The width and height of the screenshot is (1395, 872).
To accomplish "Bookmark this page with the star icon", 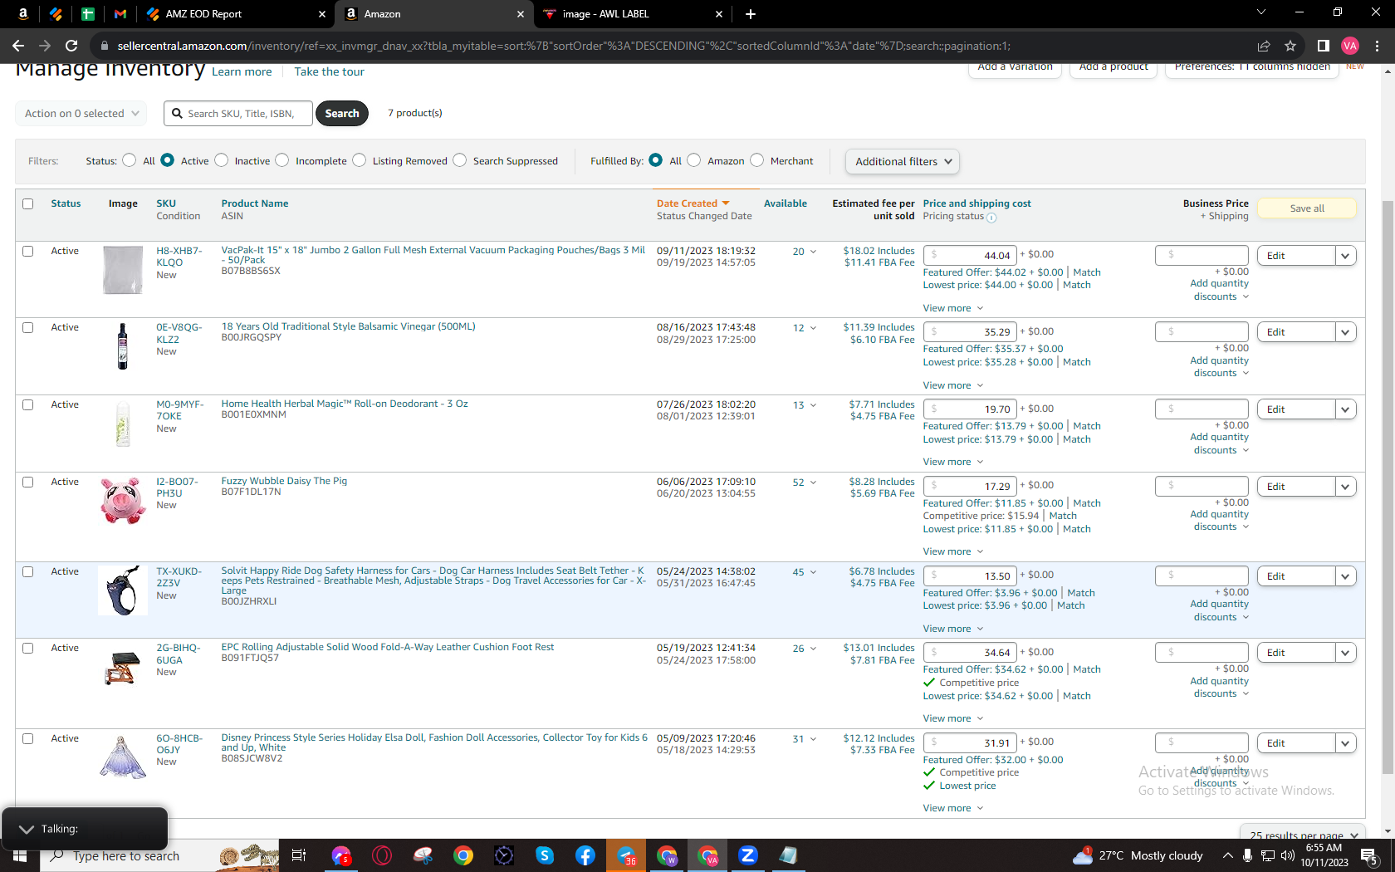I will tap(1290, 46).
